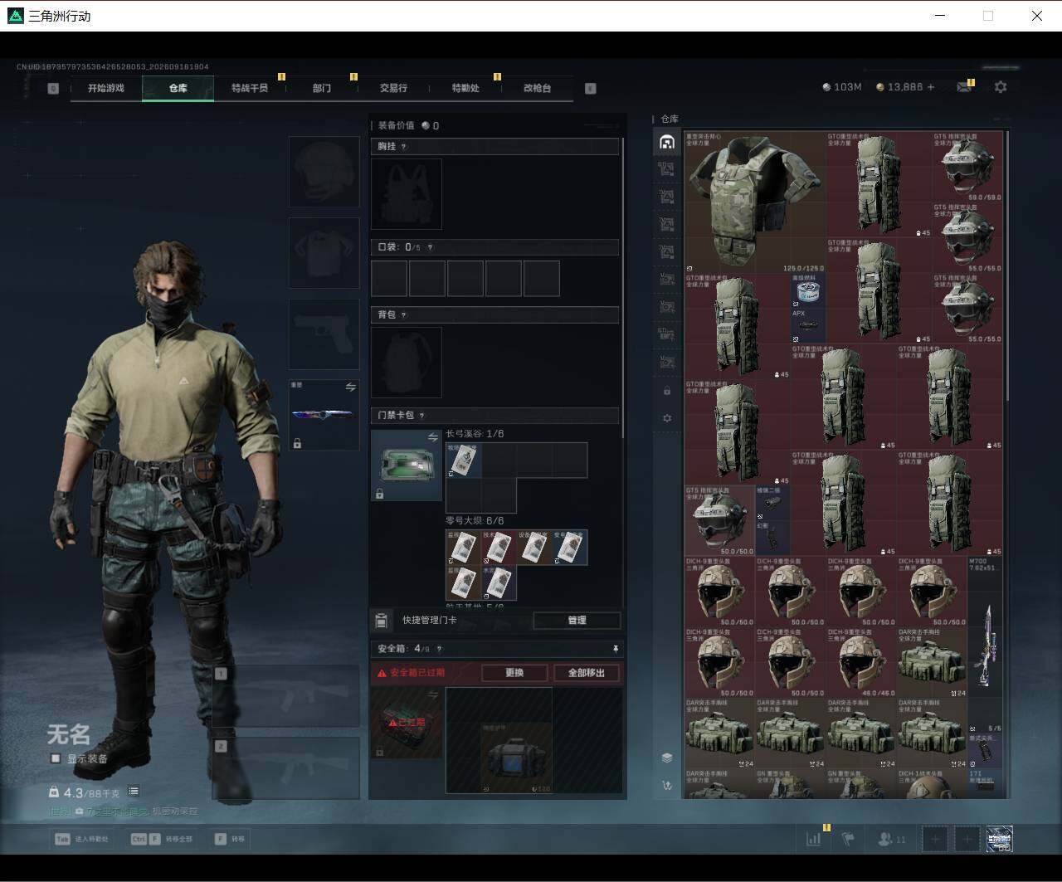This screenshot has width=1062, height=882.
Task: Select the bag item inside the safe box
Action: [x=516, y=758]
